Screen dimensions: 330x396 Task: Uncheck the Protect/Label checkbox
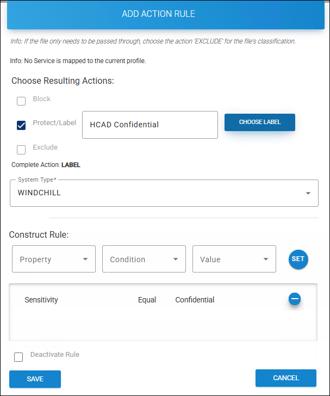tap(21, 125)
